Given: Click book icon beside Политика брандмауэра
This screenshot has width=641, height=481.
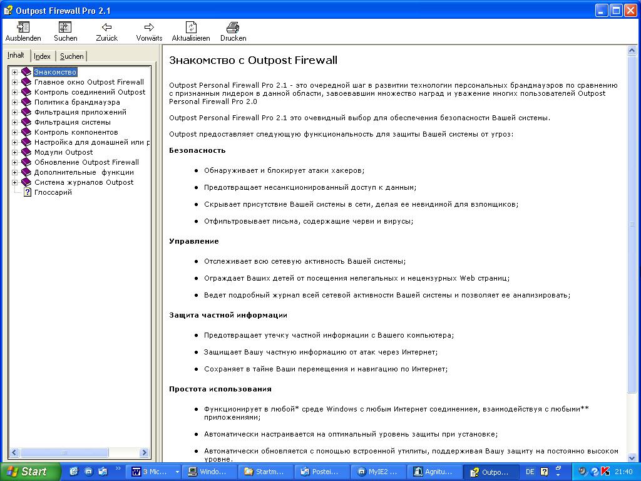Looking at the screenshot, I should tap(26, 102).
